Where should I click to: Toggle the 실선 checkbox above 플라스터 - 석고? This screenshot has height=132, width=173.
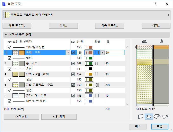pyautogui.click(x=9, y=90)
